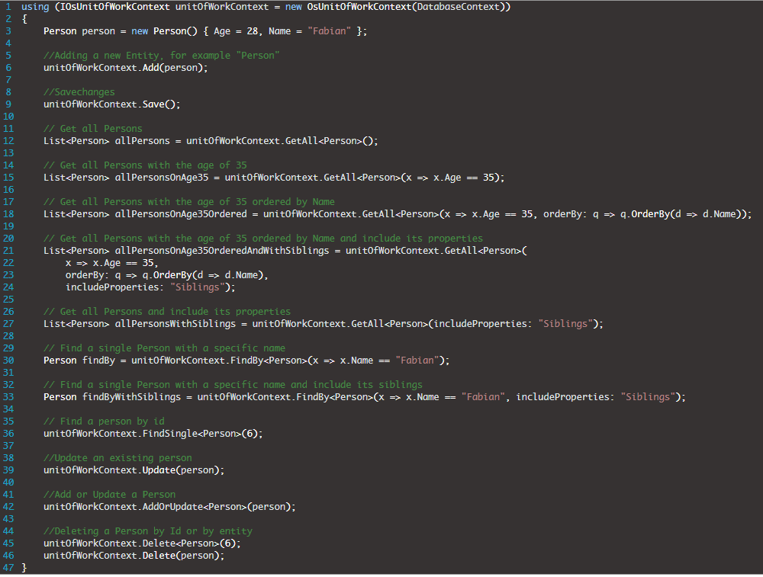Click line number 1 in the gutter
Viewport: 763px width, 577px height.
[x=8, y=7]
